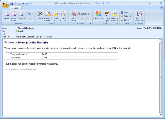This screenshot has height=119, width=165.
Task: Click 'Sent by Microsoft Exchange Server 2007' footer
Action: pos(21,69)
